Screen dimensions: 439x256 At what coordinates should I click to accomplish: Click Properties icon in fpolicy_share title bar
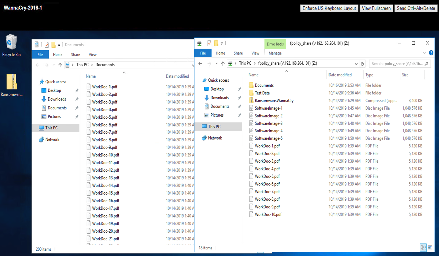tap(209, 43)
